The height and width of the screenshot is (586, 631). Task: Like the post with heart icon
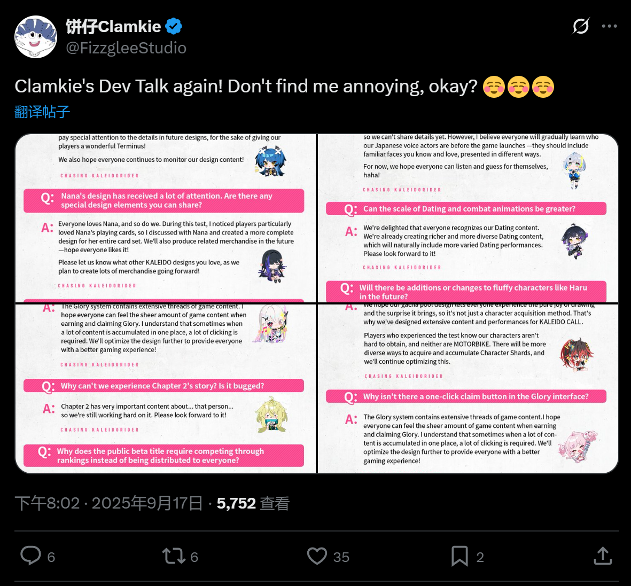coord(317,556)
